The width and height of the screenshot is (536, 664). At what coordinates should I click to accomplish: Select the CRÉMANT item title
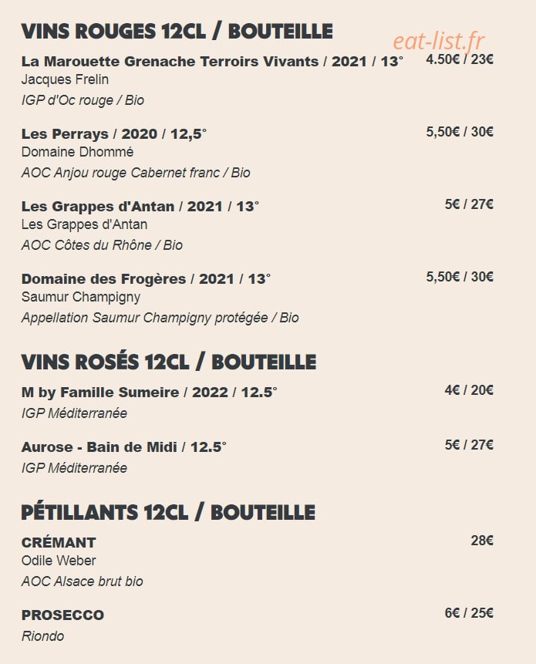59,542
